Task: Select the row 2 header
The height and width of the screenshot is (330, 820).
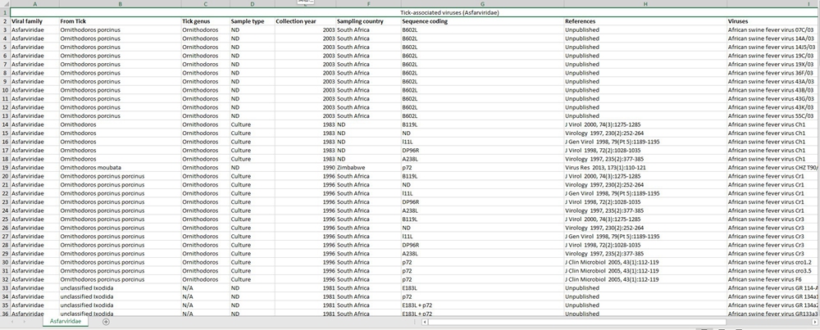Action: pyautogui.click(x=4, y=20)
